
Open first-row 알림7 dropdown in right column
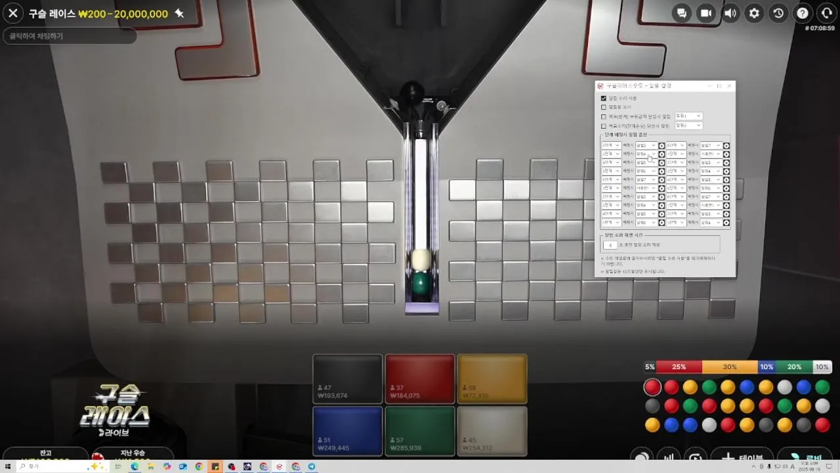pyautogui.click(x=711, y=145)
